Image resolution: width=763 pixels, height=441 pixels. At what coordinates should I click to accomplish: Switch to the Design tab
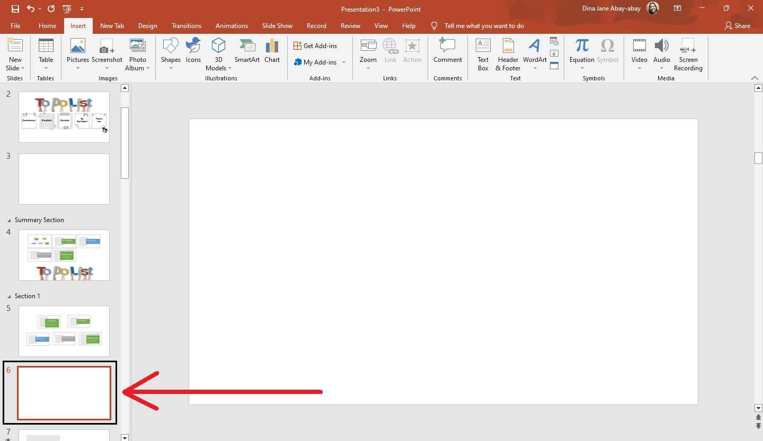point(147,25)
